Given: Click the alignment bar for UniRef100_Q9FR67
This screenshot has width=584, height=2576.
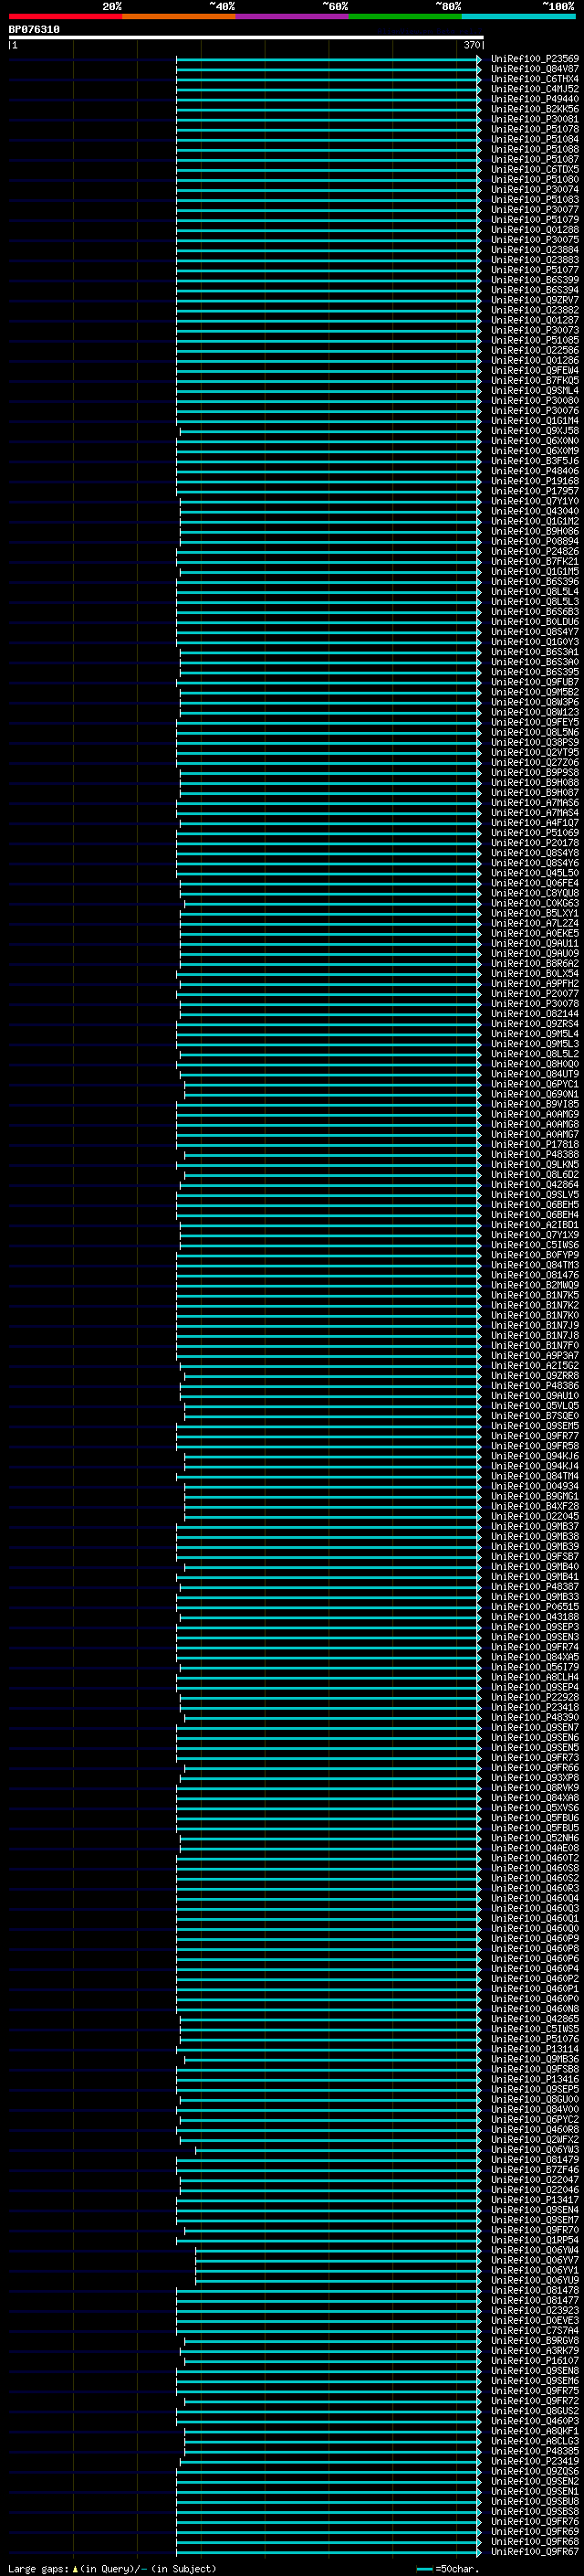Looking at the screenshot, I should click(328, 2551).
